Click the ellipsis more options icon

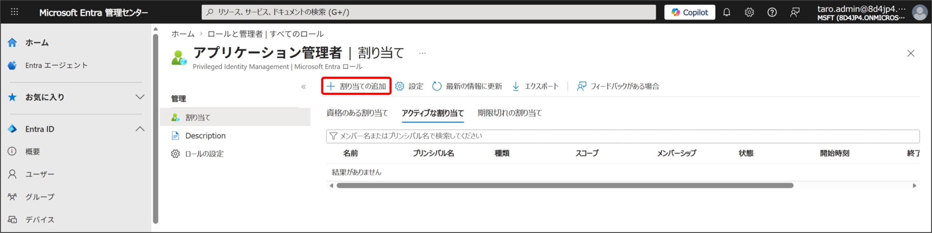point(422,53)
